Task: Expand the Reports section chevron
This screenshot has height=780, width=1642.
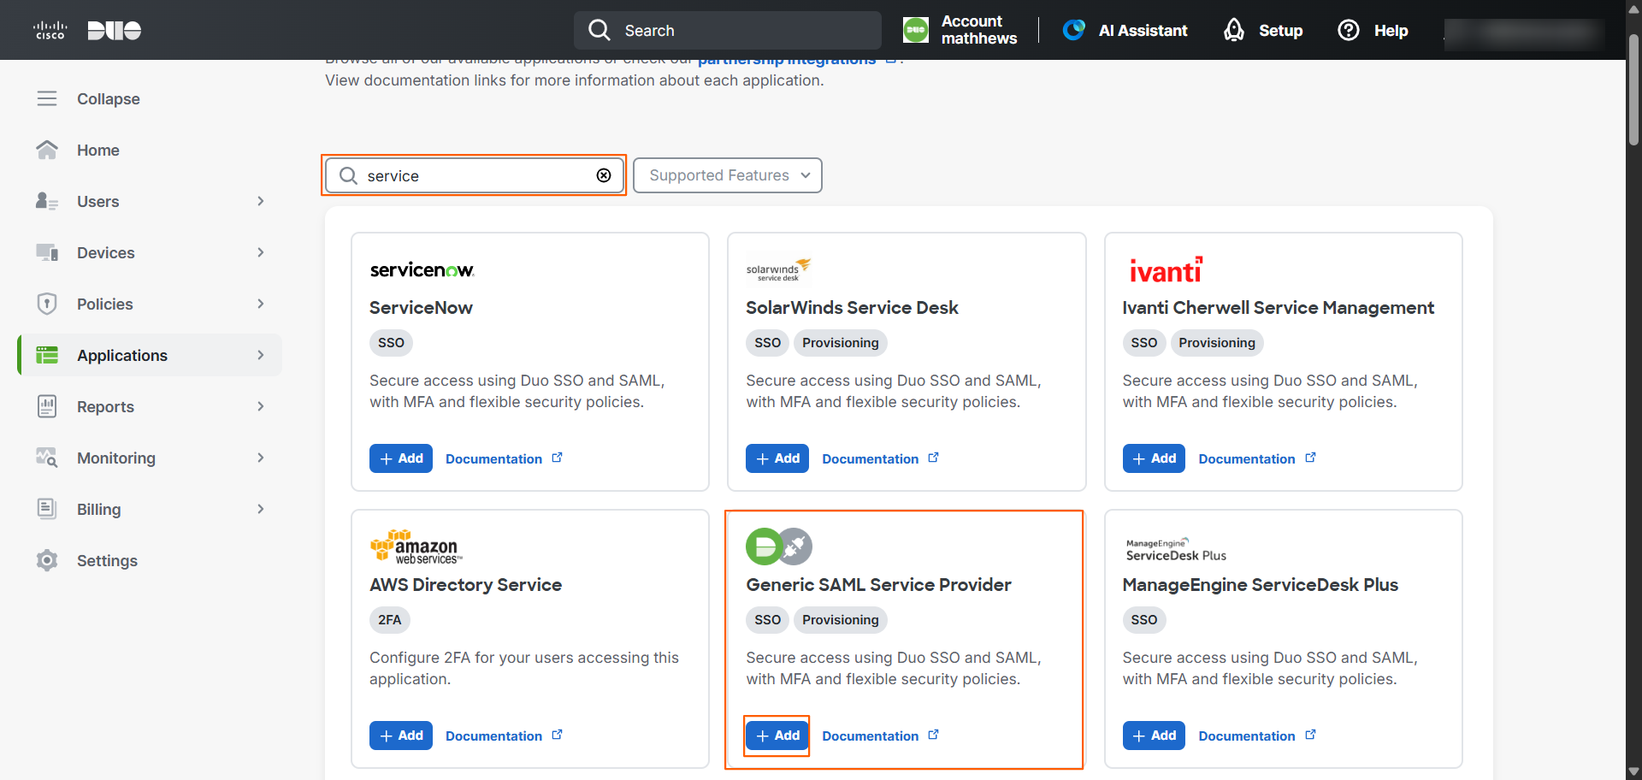Action: 261,406
